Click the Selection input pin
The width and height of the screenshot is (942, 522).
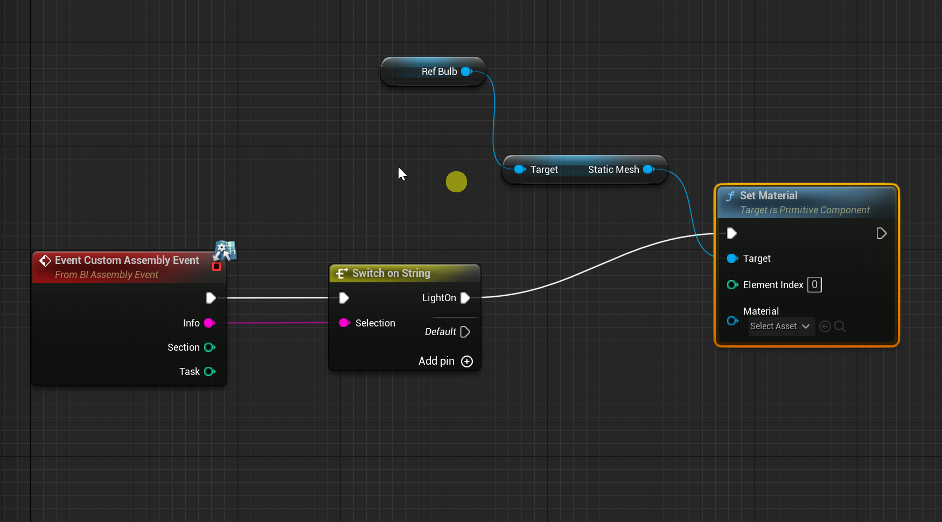click(344, 323)
